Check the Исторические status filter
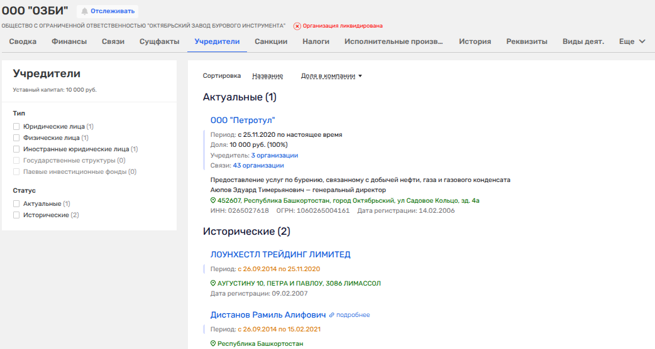Image resolution: width=655 pixels, height=349 pixels. pyautogui.click(x=17, y=215)
